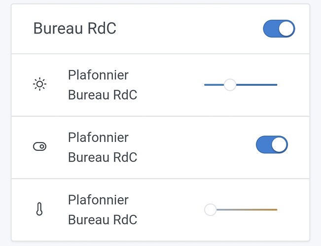Image resolution: width=321 pixels, height=246 pixels.
Task: Open Plafonnier label in the thermometer row
Action: [98, 200]
